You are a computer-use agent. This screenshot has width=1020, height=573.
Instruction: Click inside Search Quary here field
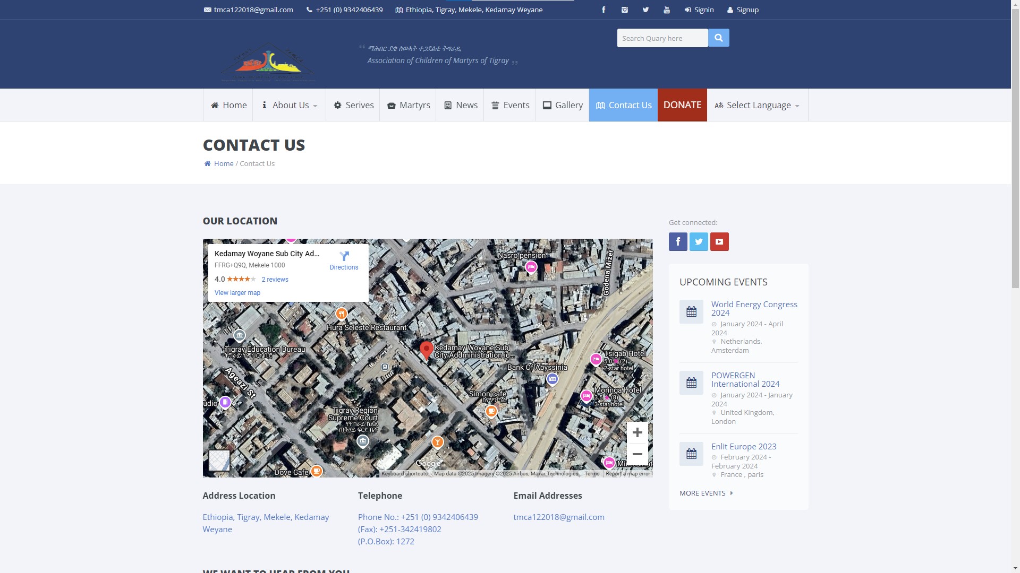coord(662,38)
